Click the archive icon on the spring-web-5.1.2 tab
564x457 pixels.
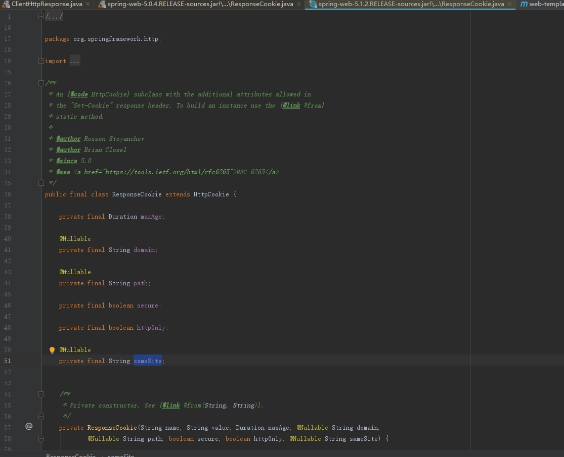[314, 4]
